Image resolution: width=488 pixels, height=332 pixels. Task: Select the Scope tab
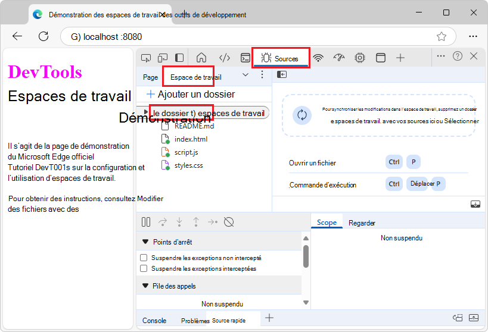327,223
